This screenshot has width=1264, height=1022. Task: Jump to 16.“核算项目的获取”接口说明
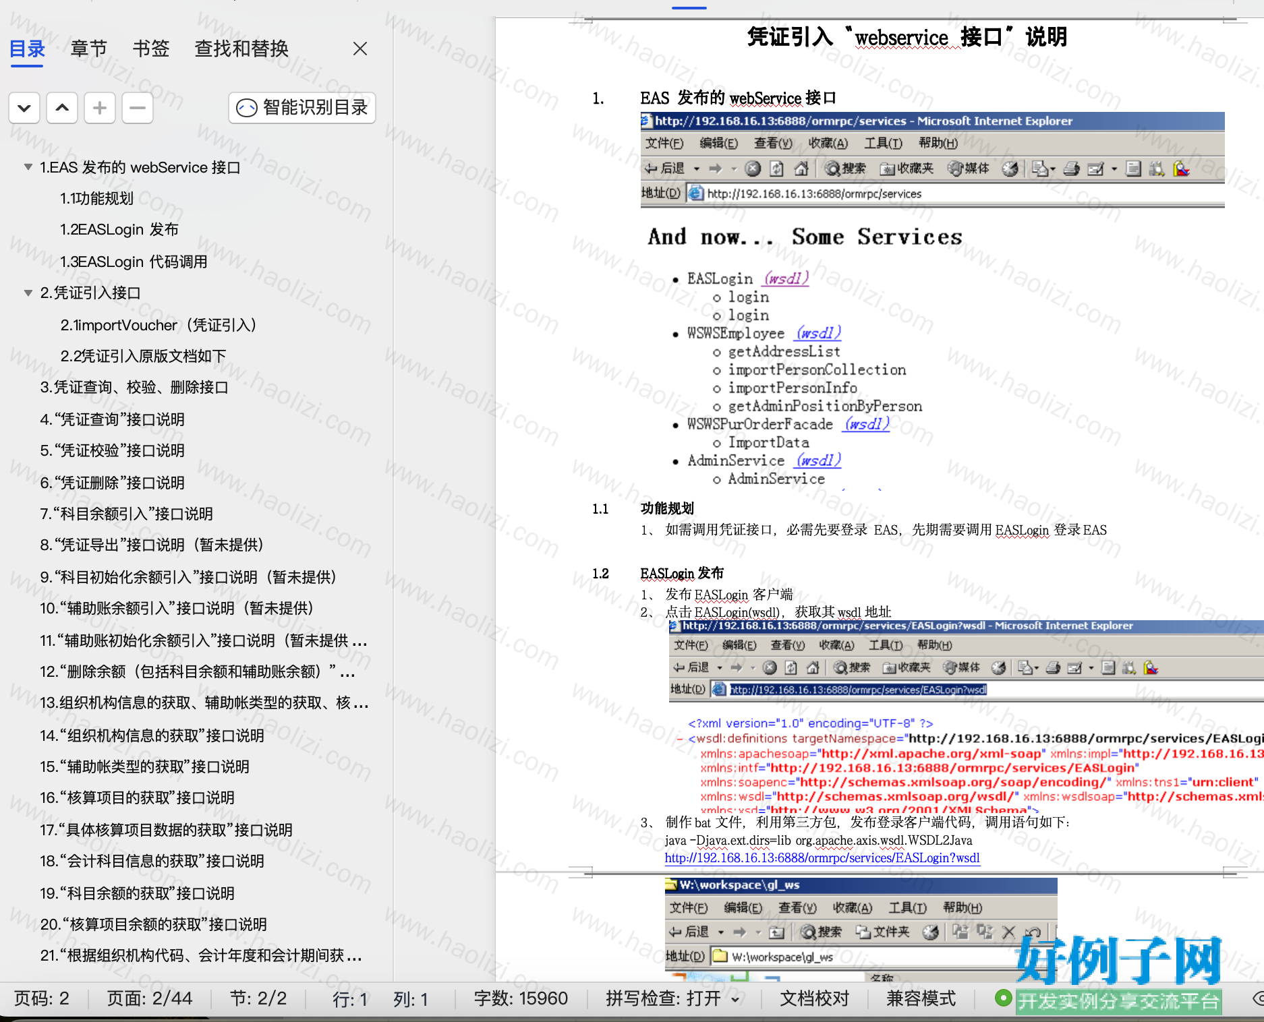(138, 798)
